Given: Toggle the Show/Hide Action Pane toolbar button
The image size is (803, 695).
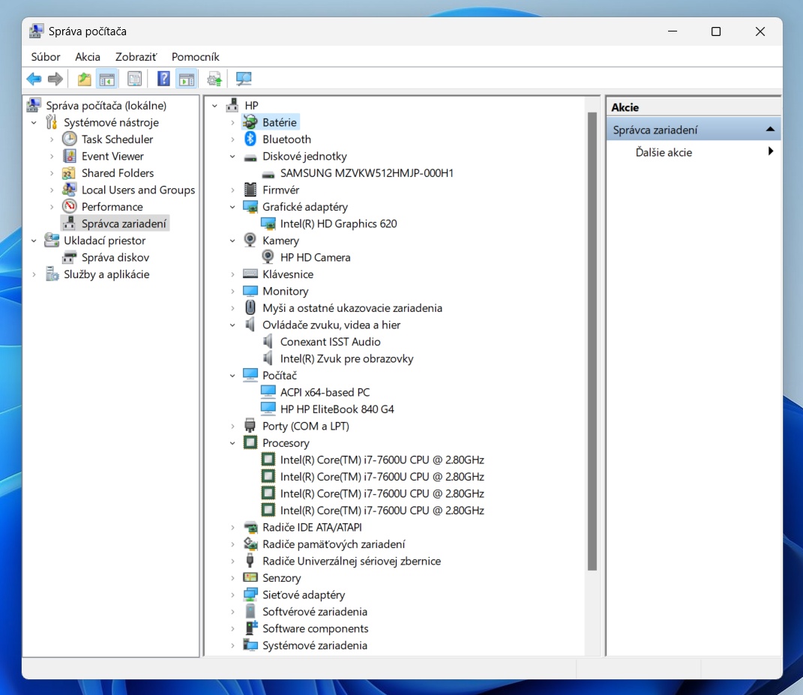Looking at the screenshot, I should [x=187, y=79].
